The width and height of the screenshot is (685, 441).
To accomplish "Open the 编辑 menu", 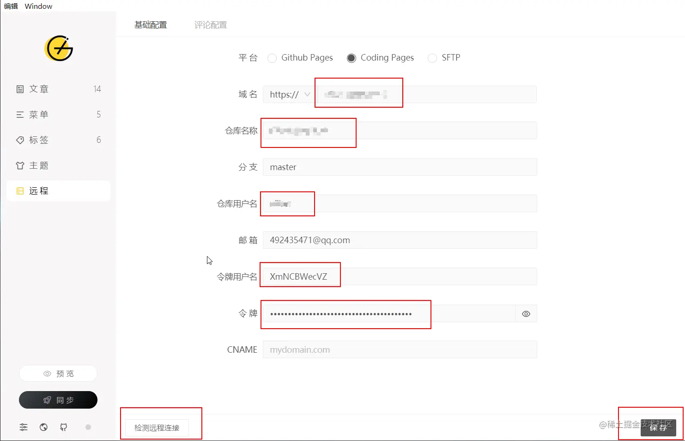I will 11,6.
